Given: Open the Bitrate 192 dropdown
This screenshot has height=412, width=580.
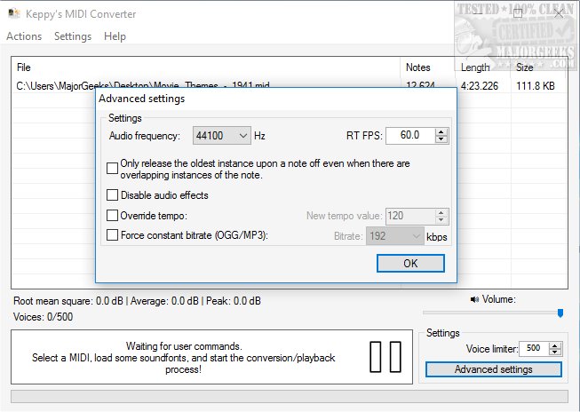Looking at the screenshot, I should (394, 236).
